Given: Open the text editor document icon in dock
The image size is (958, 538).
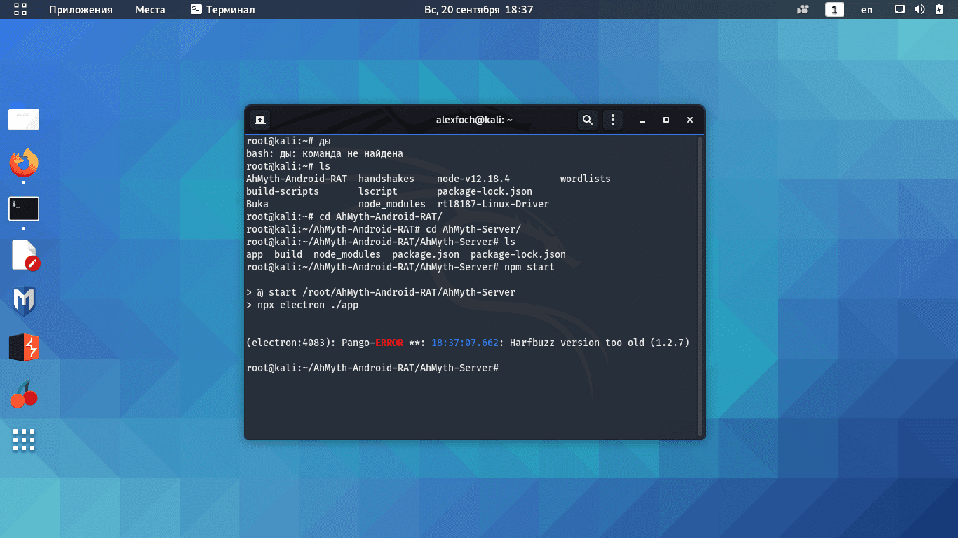Looking at the screenshot, I should pos(25,255).
